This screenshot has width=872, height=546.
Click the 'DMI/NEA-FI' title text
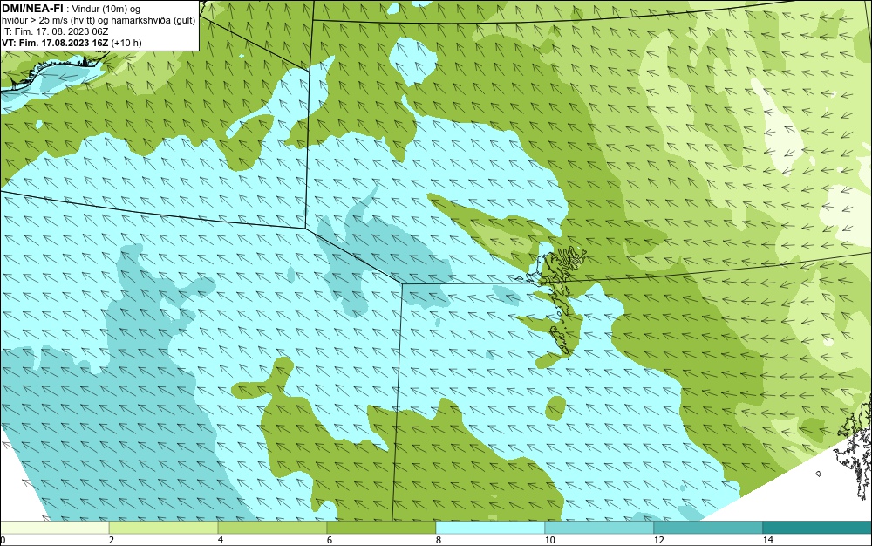coord(32,8)
